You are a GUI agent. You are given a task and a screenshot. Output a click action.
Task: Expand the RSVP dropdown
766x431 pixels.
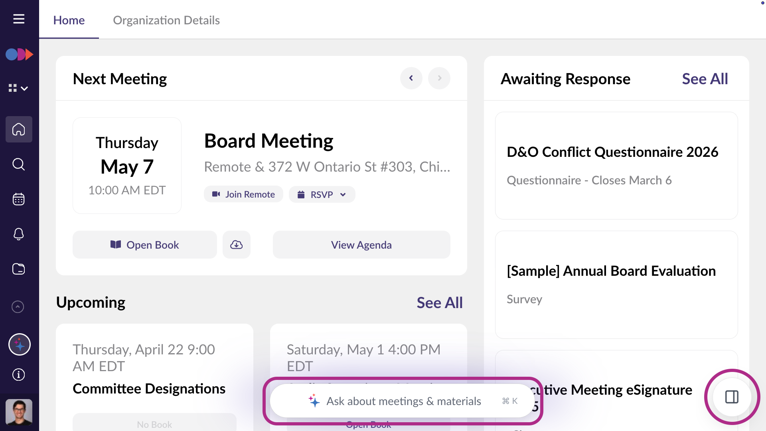tap(322, 194)
